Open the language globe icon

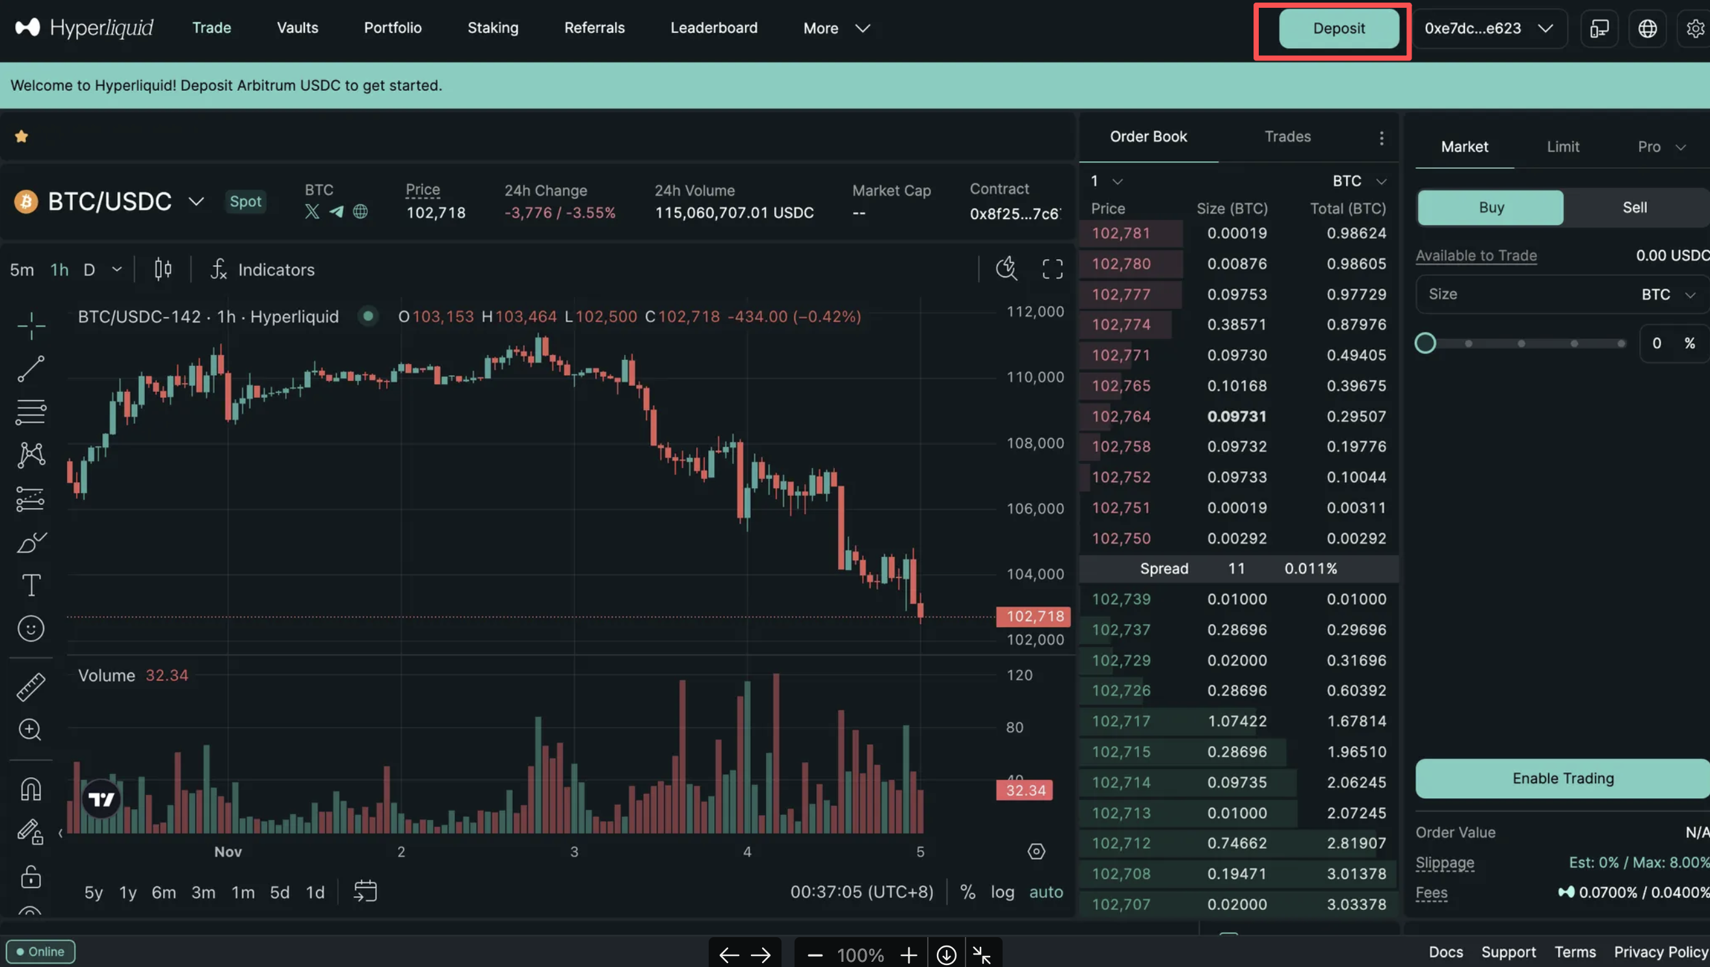pos(1647,29)
